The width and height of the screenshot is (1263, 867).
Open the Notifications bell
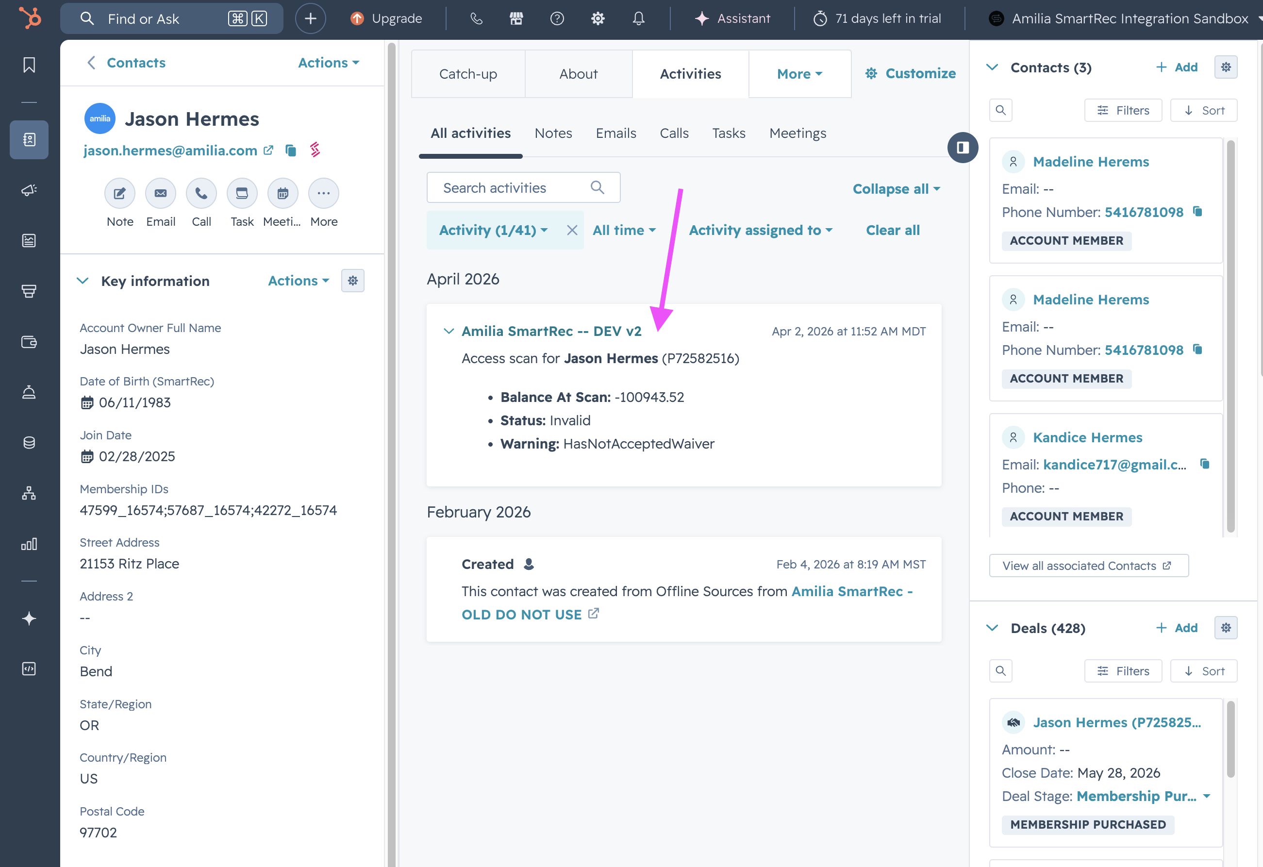[639, 18]
